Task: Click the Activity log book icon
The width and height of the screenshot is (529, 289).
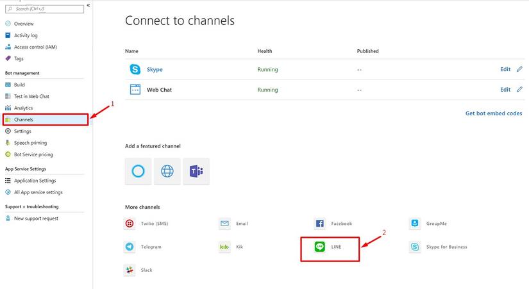Action: coord(8,35)
